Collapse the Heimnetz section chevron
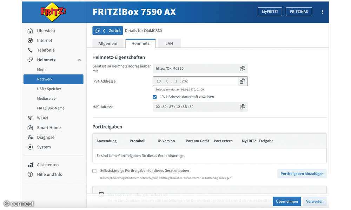Viewport: 351px width, 210px height. [79, 59]
